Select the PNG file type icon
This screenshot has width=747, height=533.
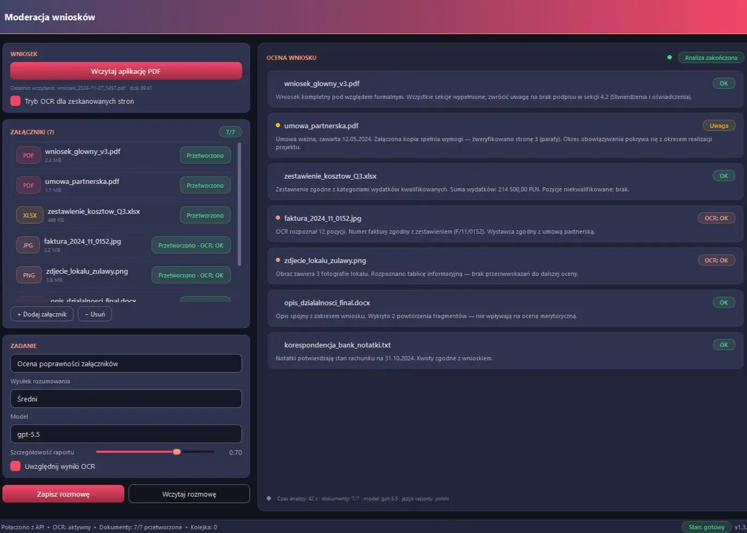click(29, 275)
